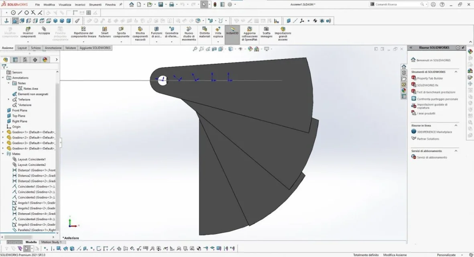Expand the Gradino<3> component node
This screenshot has width=474, height=257.
[3, 143]
